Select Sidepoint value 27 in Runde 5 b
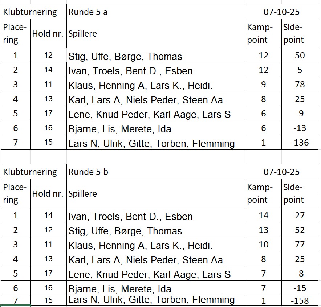This screenshot has width=321, height=307. coord(300,215)
